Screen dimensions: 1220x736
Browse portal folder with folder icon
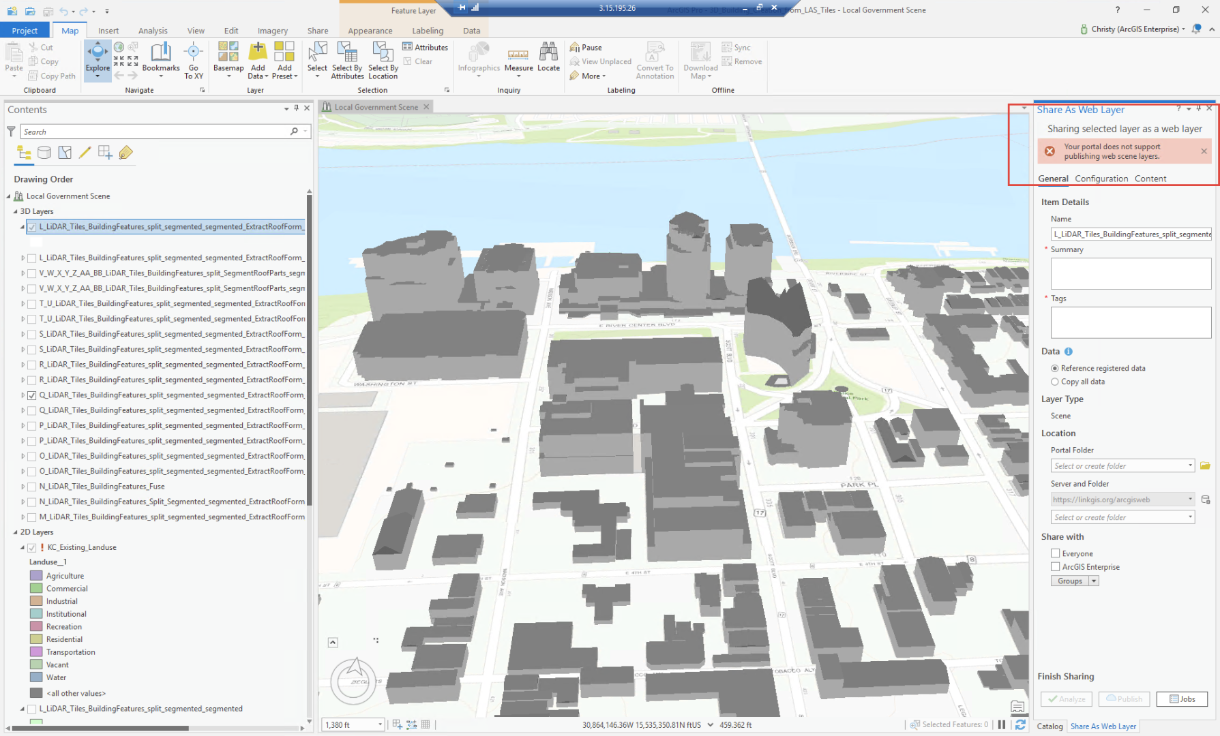coord(1205,466)
